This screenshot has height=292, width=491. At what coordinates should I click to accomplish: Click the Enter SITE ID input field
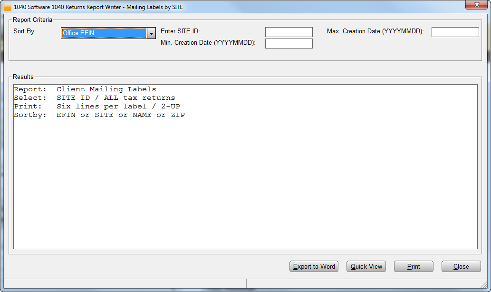coord(289,32)
